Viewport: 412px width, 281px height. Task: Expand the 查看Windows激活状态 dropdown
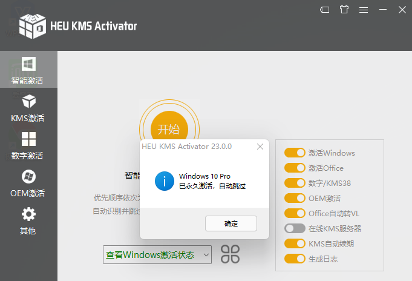(157, 255)
